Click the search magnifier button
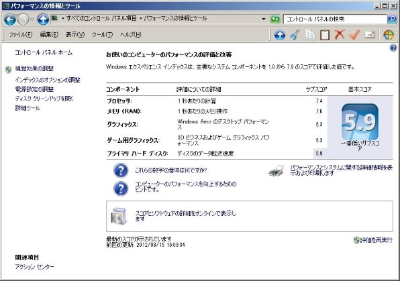Screen dimensions: 400x281 392,19
